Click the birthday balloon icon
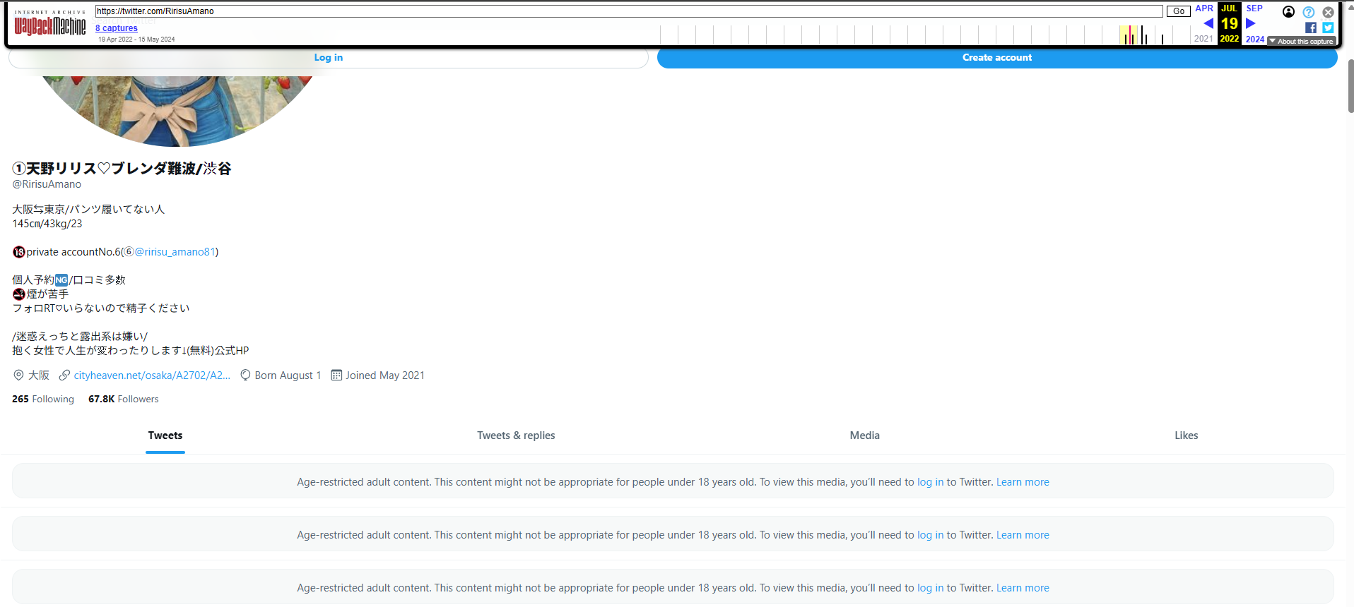1354x607 pixels. (245, 375)
